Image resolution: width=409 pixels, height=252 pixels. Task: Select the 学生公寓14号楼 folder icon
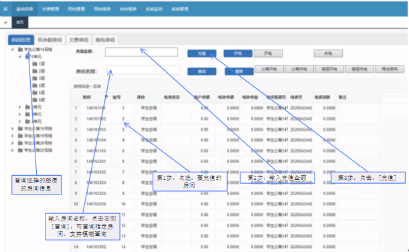[x=20, y=49]
